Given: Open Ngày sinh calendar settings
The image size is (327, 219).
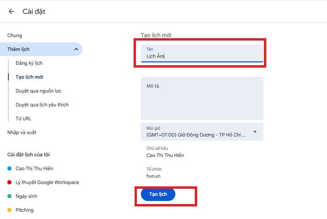Looking at the screenshot, I should [x=27, y=196].
